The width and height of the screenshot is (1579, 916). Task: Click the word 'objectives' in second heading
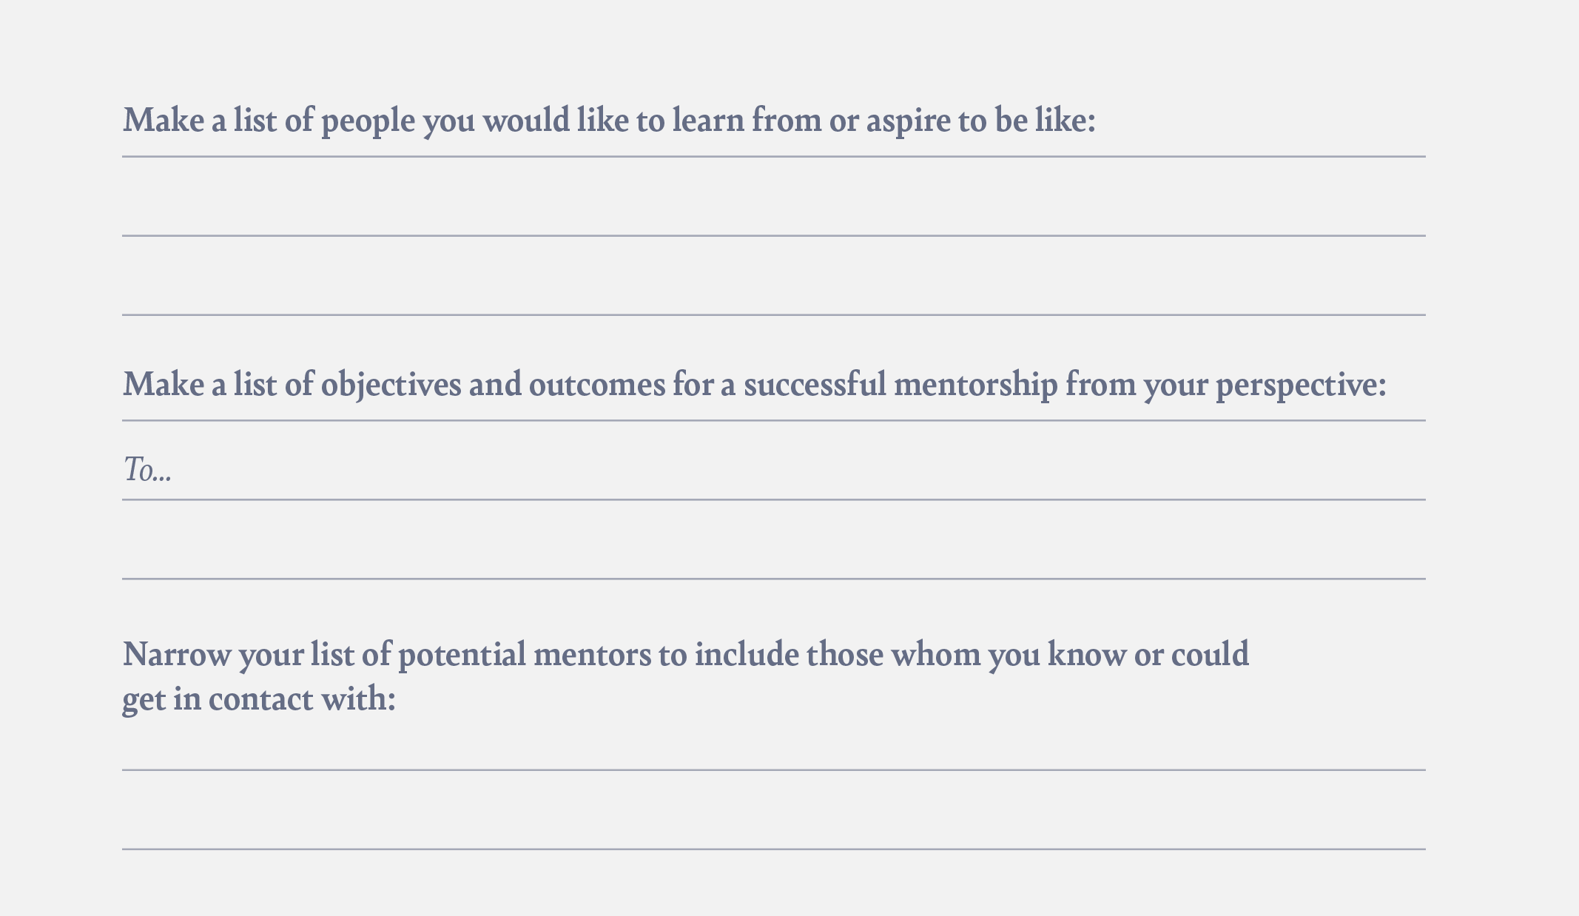pyautogui.click(x=391, y=386)
